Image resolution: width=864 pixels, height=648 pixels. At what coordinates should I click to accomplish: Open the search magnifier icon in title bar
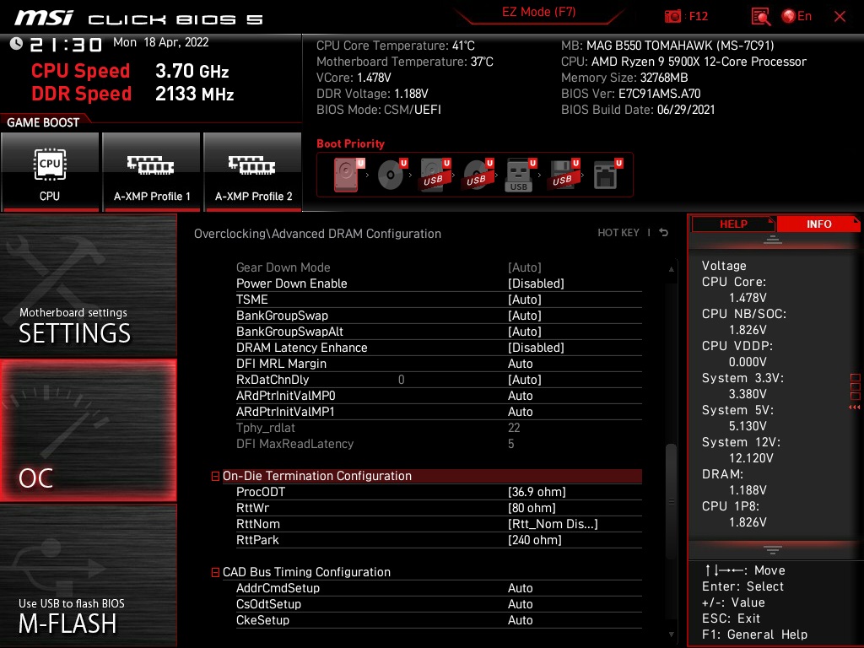759,15
